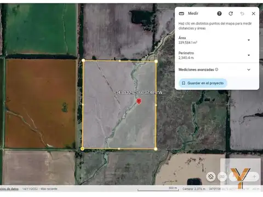The height and width of the screenshot is (197, 263).
Task: Click data attribution link at bottom left
Action: (9, 189)
